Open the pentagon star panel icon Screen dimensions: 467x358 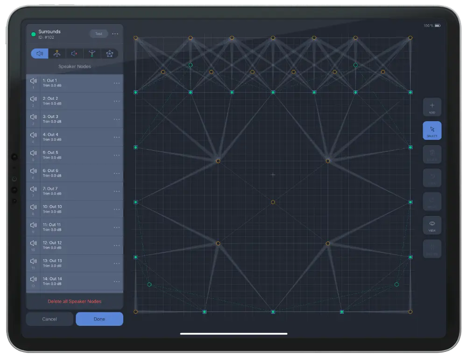109,54
